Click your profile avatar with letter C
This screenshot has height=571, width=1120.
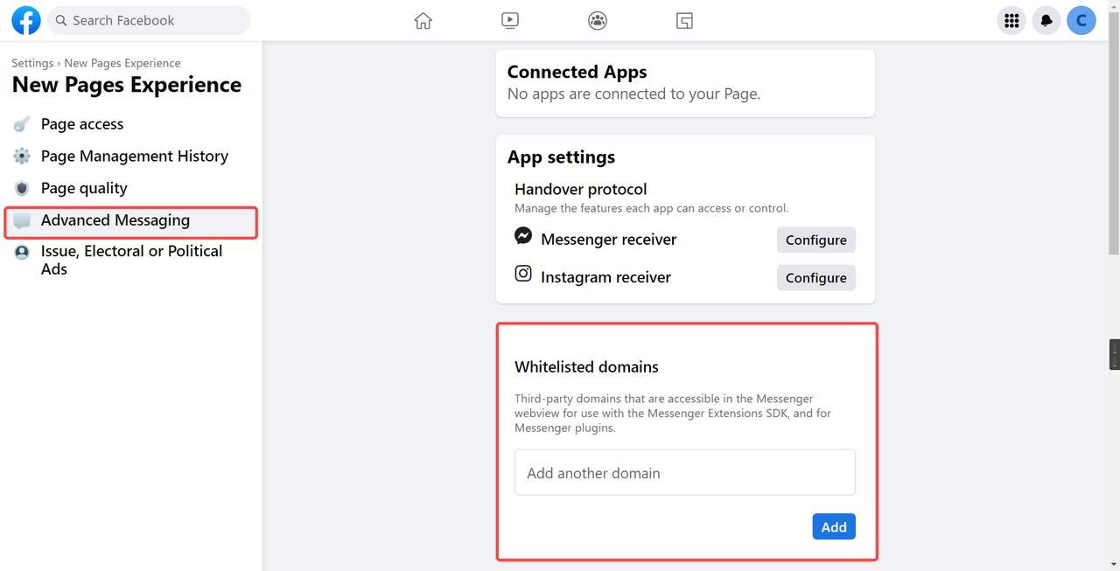coord(1081,19)
